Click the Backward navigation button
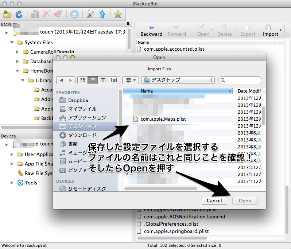This screenshot has height=249, width=291. [151, 31]
